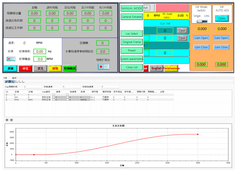Click the table grid icon in CAM toolbar
The height and width of the screenshot is (172, 237).
(x=10, y=82)
